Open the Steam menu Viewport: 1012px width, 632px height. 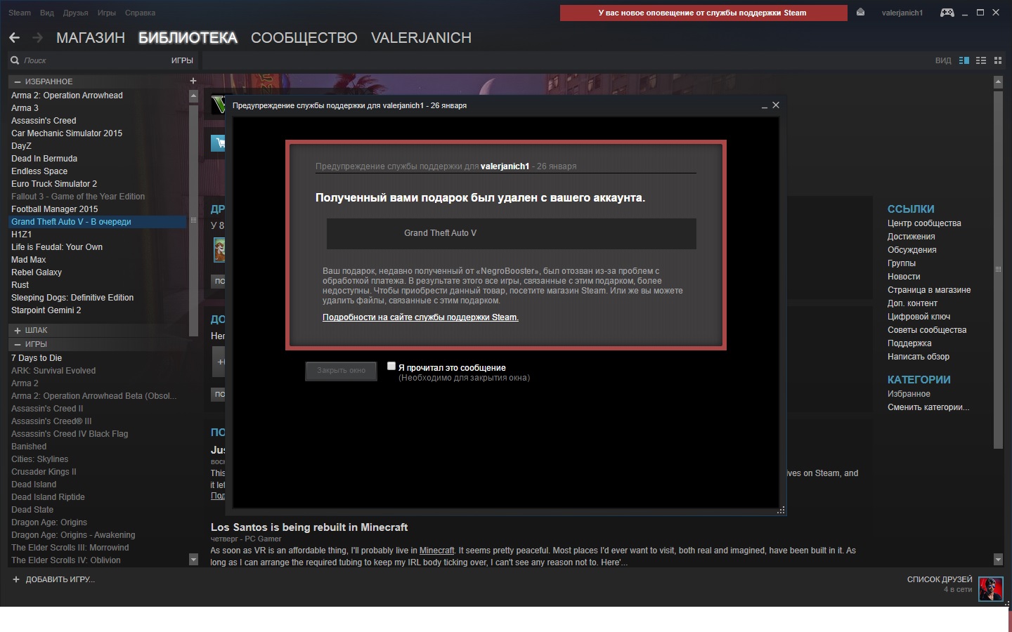point(20,13)
